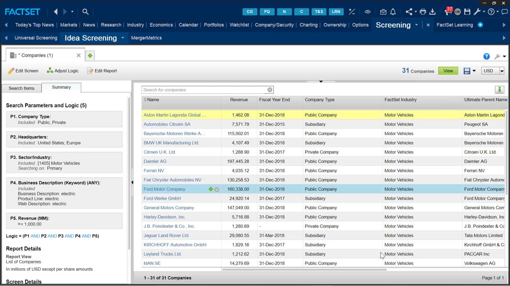Collapse the left summary panel splitter arrow
Image resolution: width=510 pixels, height=286 pixels.
click(131, 182)
